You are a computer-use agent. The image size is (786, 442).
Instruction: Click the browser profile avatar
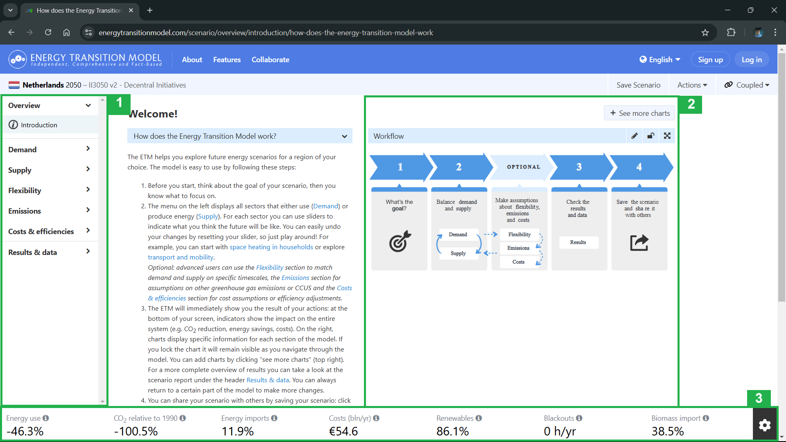click(x=759, y=32)
